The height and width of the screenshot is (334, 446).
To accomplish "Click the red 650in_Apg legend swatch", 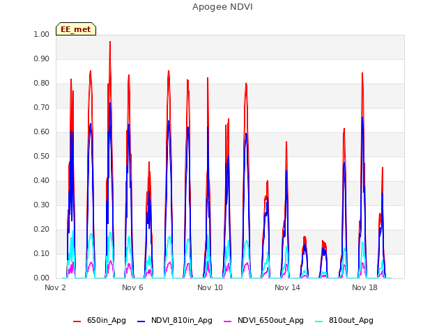I will [x=77, y=321].
